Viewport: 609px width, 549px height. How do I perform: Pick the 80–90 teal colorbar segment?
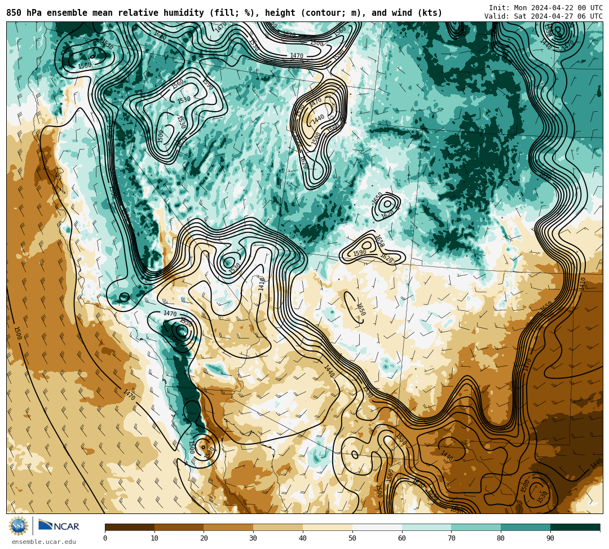coord(526,527)
